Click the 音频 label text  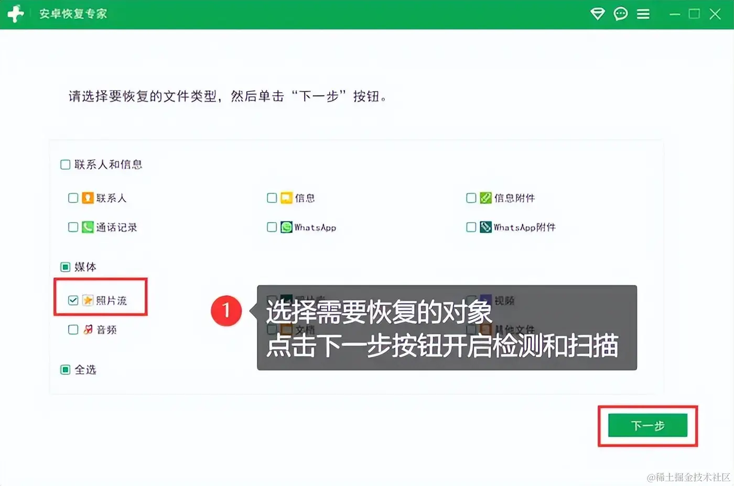click(106, 330)
